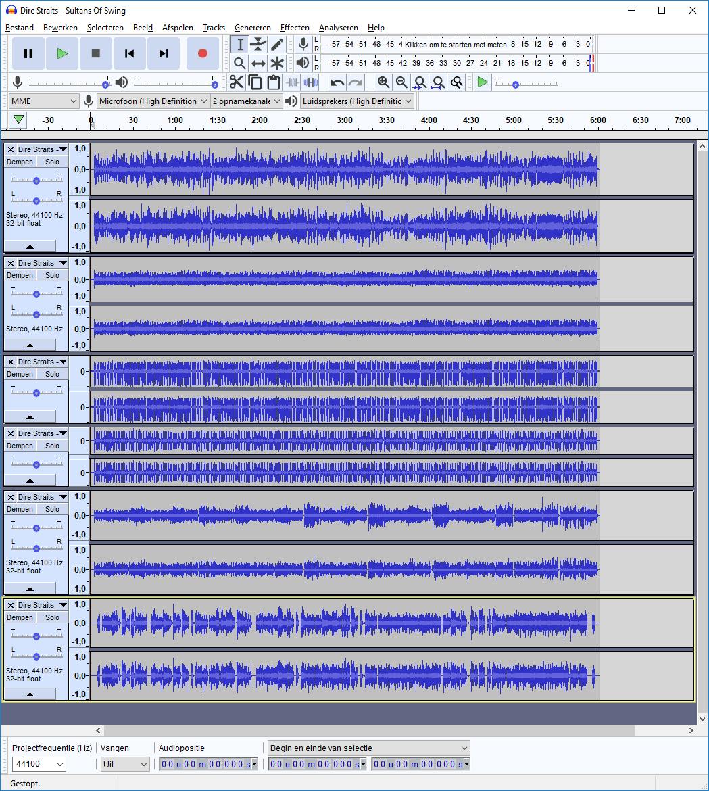Click the undo arrow icon
The height and width of the screenshot is (791, 709).
point(336,82)
